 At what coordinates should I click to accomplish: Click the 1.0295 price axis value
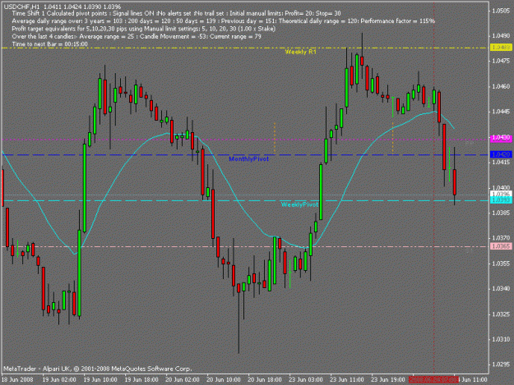click(x=501, y=364)
